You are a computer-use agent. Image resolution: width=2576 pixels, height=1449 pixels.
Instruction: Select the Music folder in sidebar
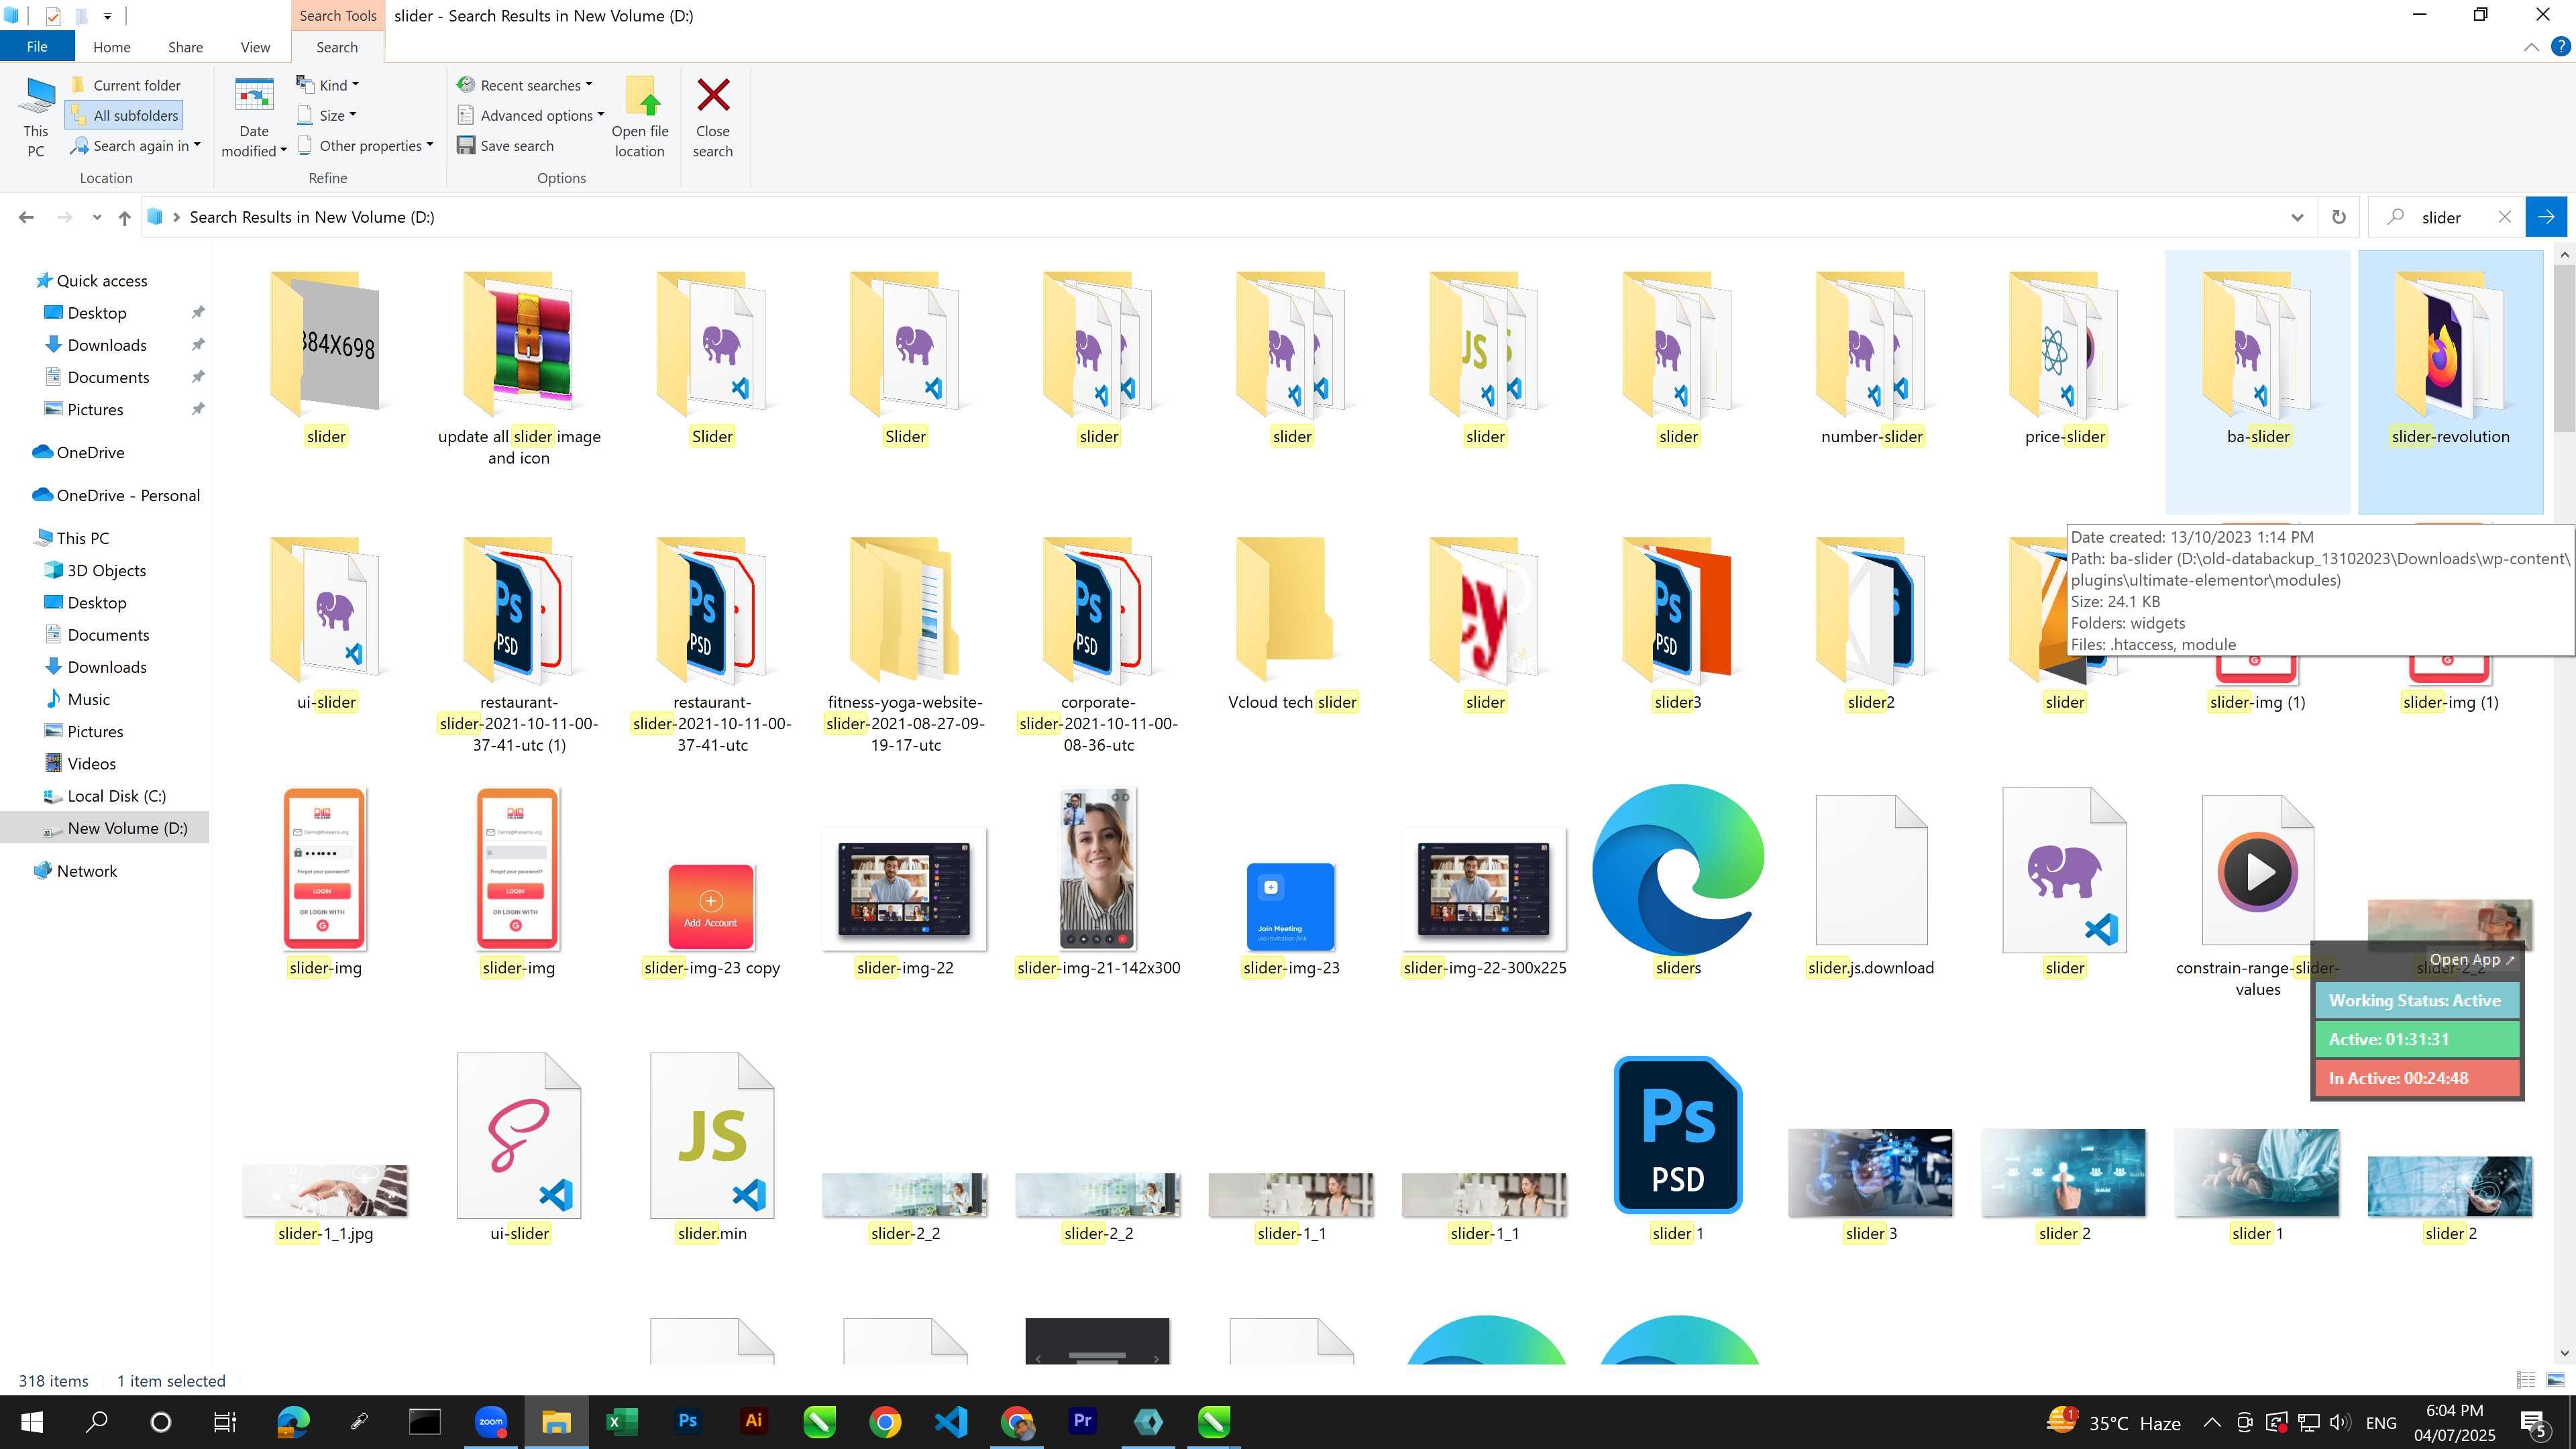coord(88,699)
